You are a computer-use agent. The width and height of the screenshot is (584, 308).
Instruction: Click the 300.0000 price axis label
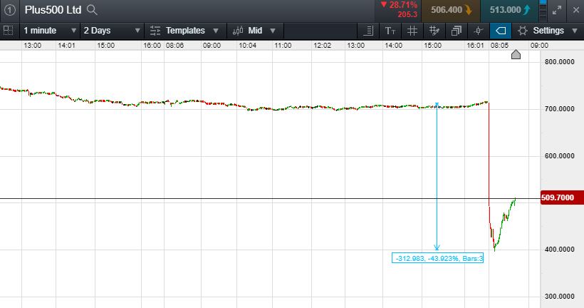[559, 297]
